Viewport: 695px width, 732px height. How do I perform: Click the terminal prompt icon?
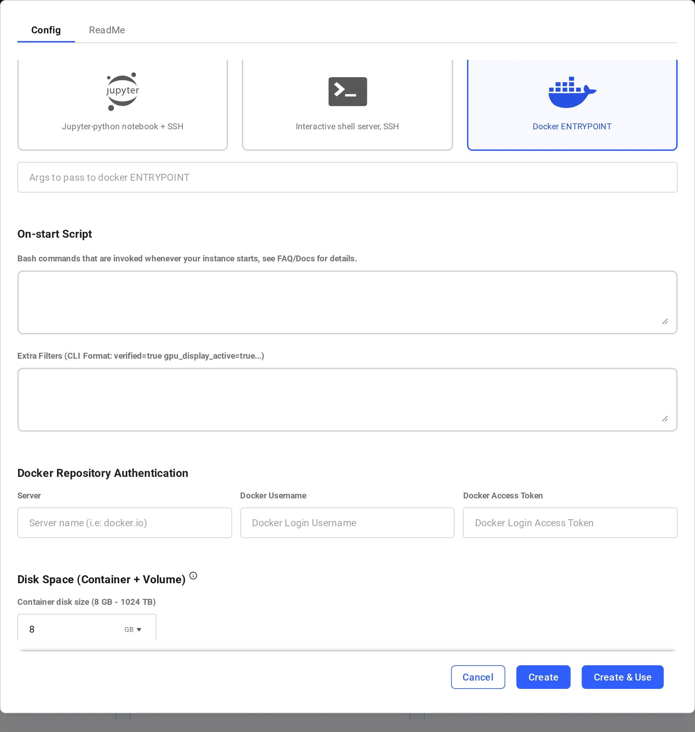coord(347,91)
